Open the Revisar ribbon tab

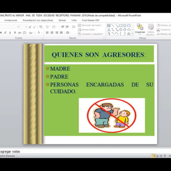[x=62, y=20]
